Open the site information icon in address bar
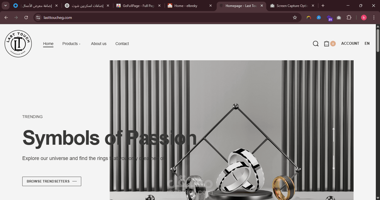The width and height of the screenshot is (380, 200). click(x=38, y=17)
